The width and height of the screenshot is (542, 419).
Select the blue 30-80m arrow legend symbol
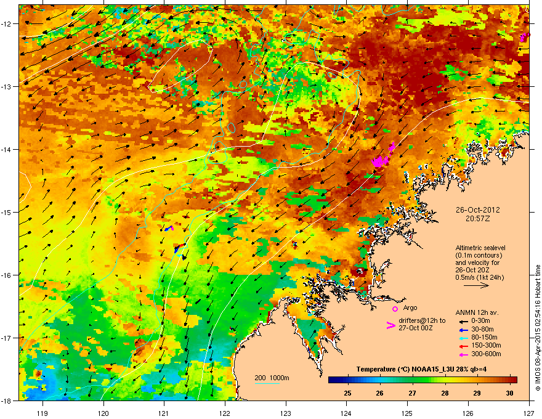point(464,330)
